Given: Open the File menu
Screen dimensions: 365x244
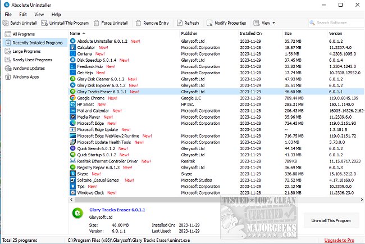Looking at the screenshot, I should pos(8,14).
